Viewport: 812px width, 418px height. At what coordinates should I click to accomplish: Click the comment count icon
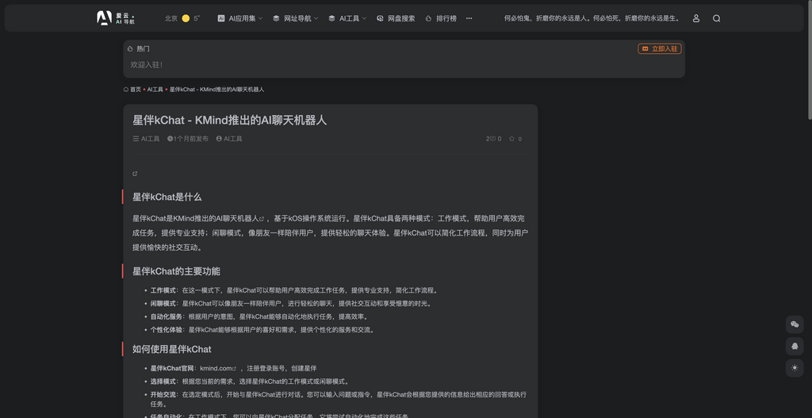coord(492,139)
